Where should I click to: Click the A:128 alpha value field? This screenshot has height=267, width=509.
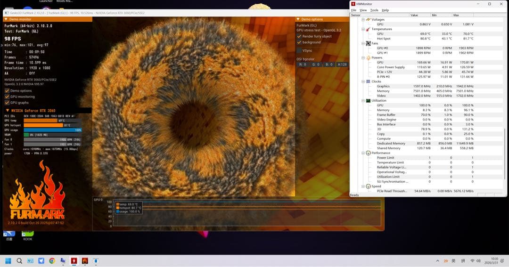(x=342, y=65)
